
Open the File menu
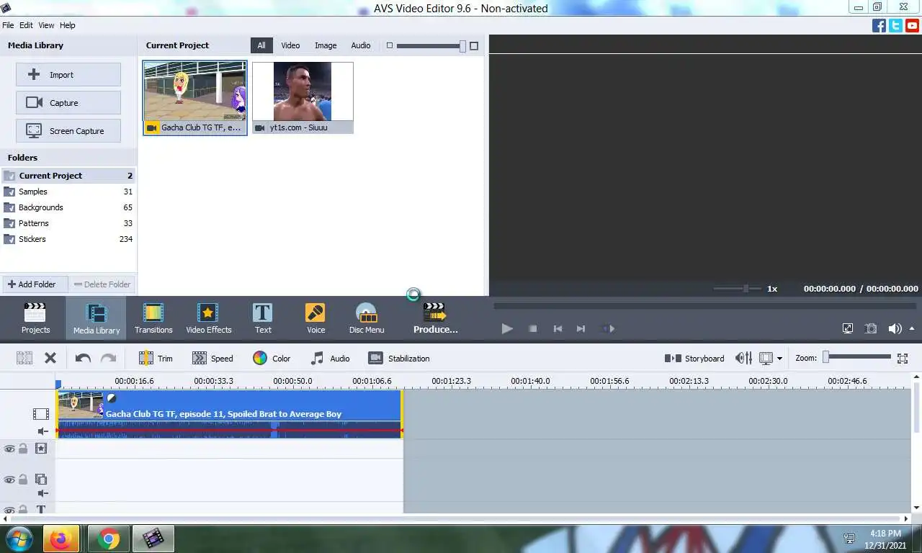click(8, 25)
